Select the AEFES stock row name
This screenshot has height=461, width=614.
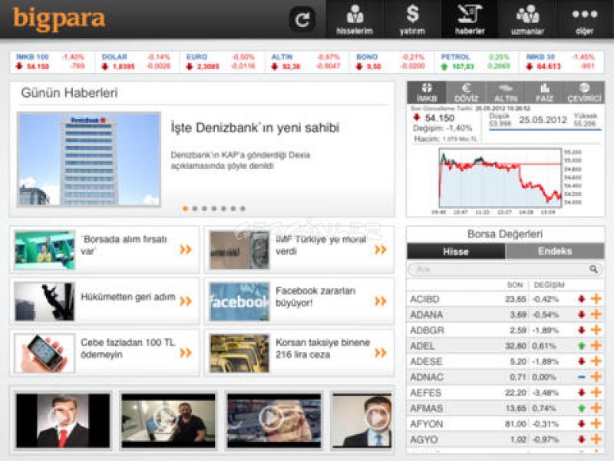pos(426,393)
